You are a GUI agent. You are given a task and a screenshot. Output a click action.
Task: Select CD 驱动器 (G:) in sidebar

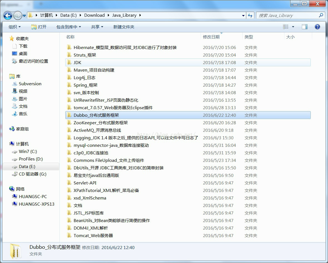pyautogui.click(x=33, y=174)
